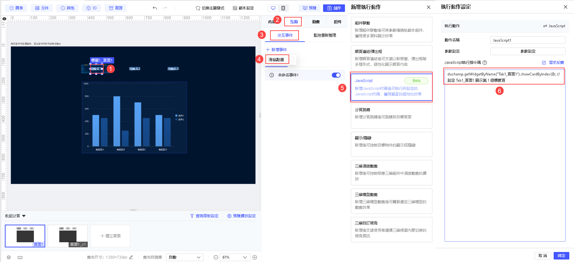Collapse the 收起分頁 page panel
The image size is (574, 262).
point(15,216)
